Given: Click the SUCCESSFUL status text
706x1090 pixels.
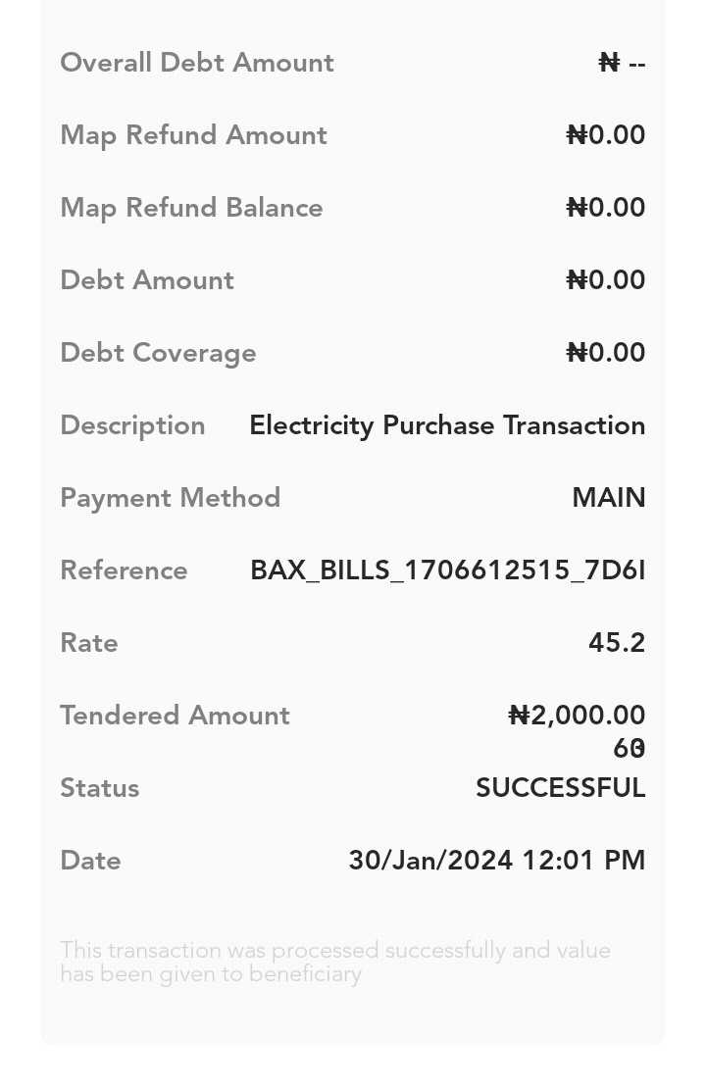Looking at the screenshot, I should click(x=560, y=788).
